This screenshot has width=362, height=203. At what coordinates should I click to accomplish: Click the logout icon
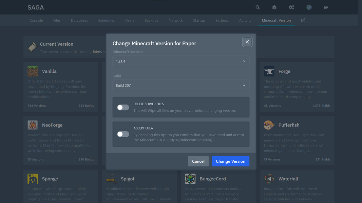pyautogui.click(x=326, y=7)
